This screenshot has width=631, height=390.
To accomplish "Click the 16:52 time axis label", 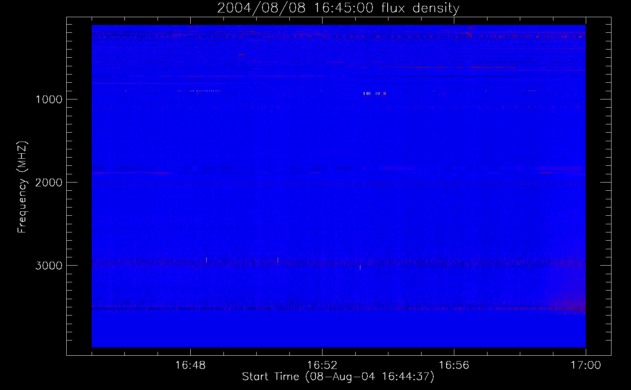I will [322, 365].
